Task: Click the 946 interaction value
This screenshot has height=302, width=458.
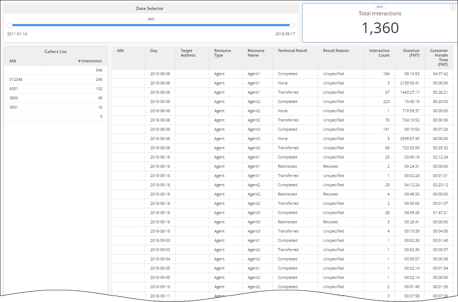Action: (x=99, y=70)
